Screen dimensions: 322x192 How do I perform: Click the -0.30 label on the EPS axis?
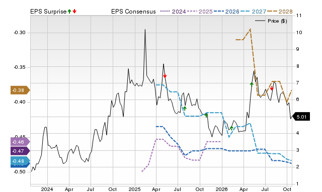tap(20, 33)
